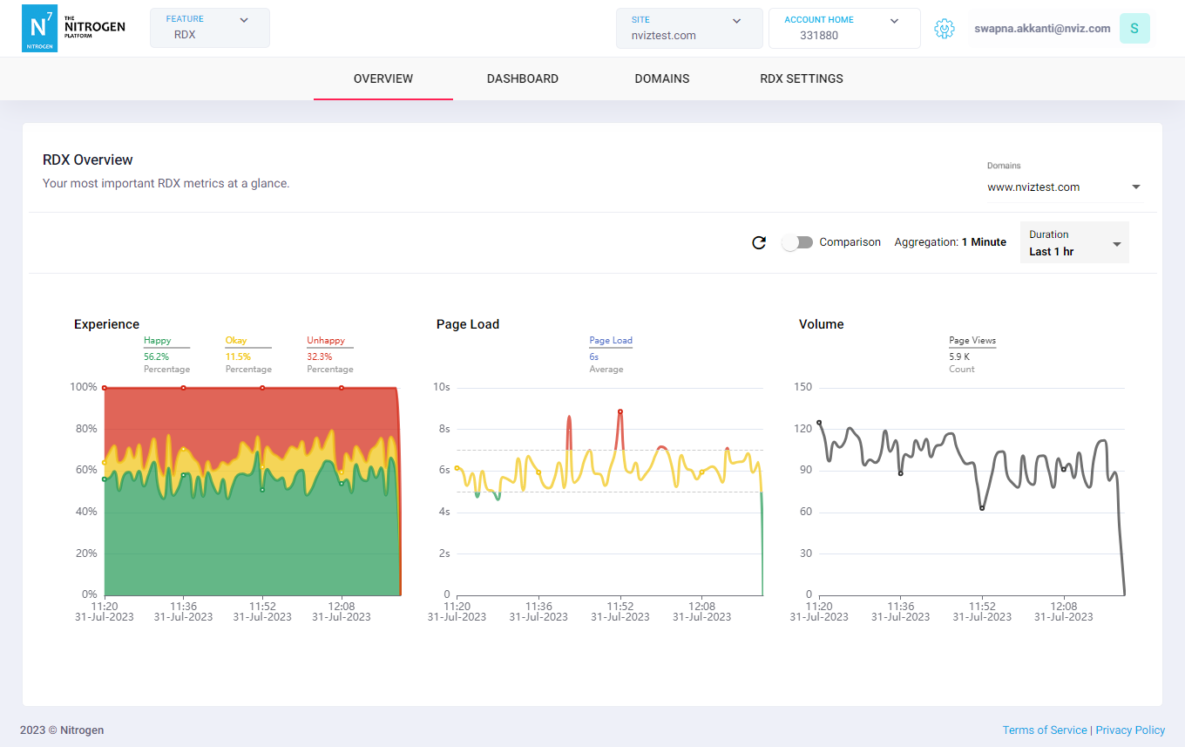1185x747 pixels.
Task: Expand the Site nviztest.com dropdown
Action: click(x=688, y=28)
